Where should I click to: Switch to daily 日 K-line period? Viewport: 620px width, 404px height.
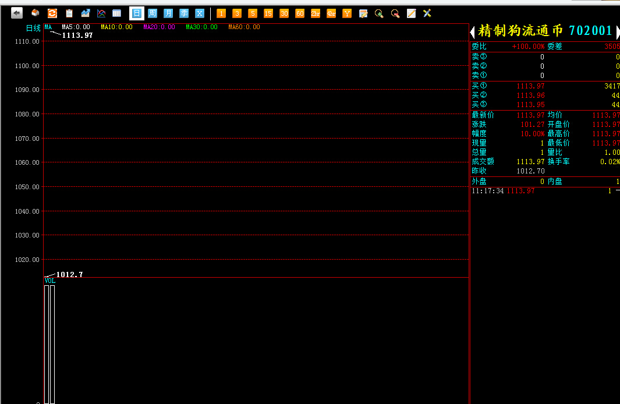[136, 13]
